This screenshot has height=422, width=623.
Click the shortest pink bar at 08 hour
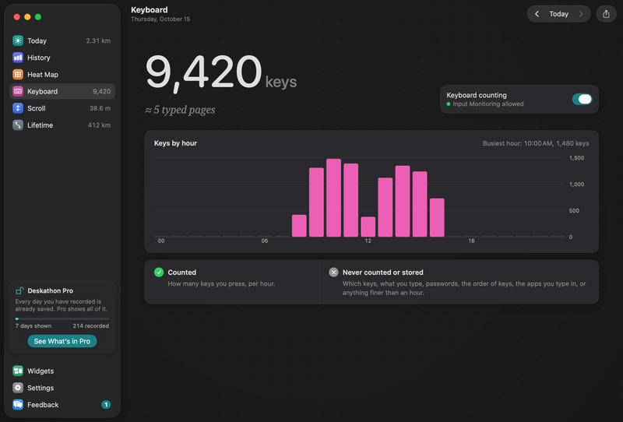(299, 226)
